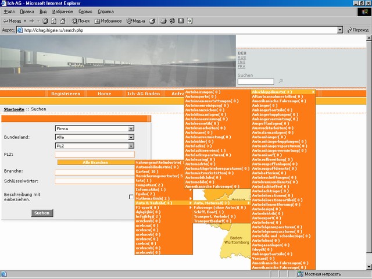Open the Registrieren navigation tab
Viewport: 372px width, 279px height.
pyautogui.click(x=66, y=94)
